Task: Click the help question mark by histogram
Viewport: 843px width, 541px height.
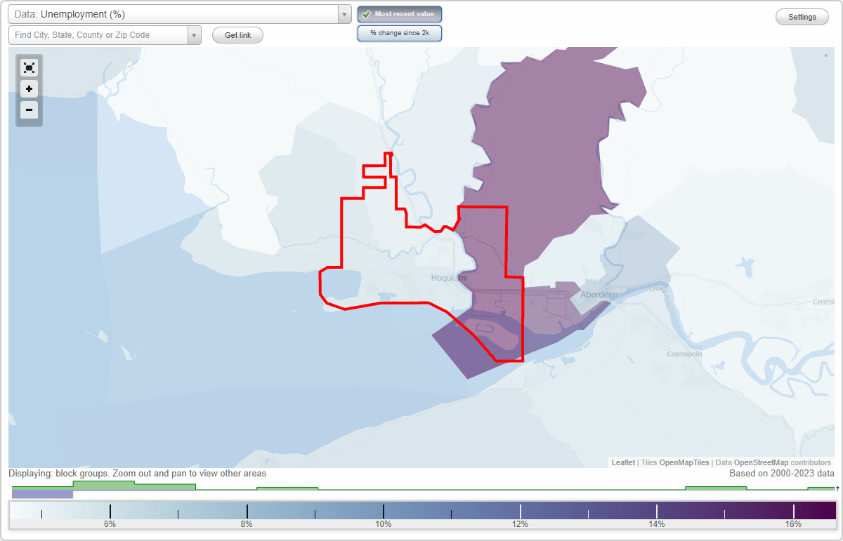Action: coord(837,489)
